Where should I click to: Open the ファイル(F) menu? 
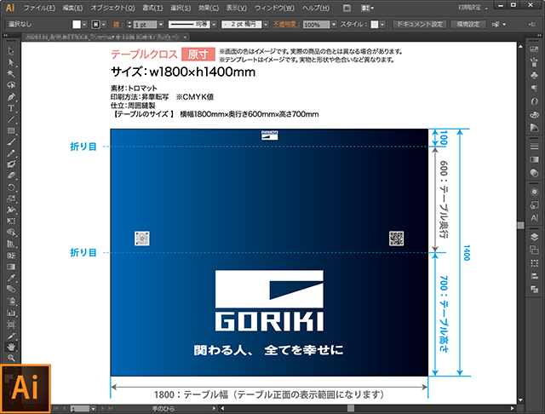click(x=39, y=8)
